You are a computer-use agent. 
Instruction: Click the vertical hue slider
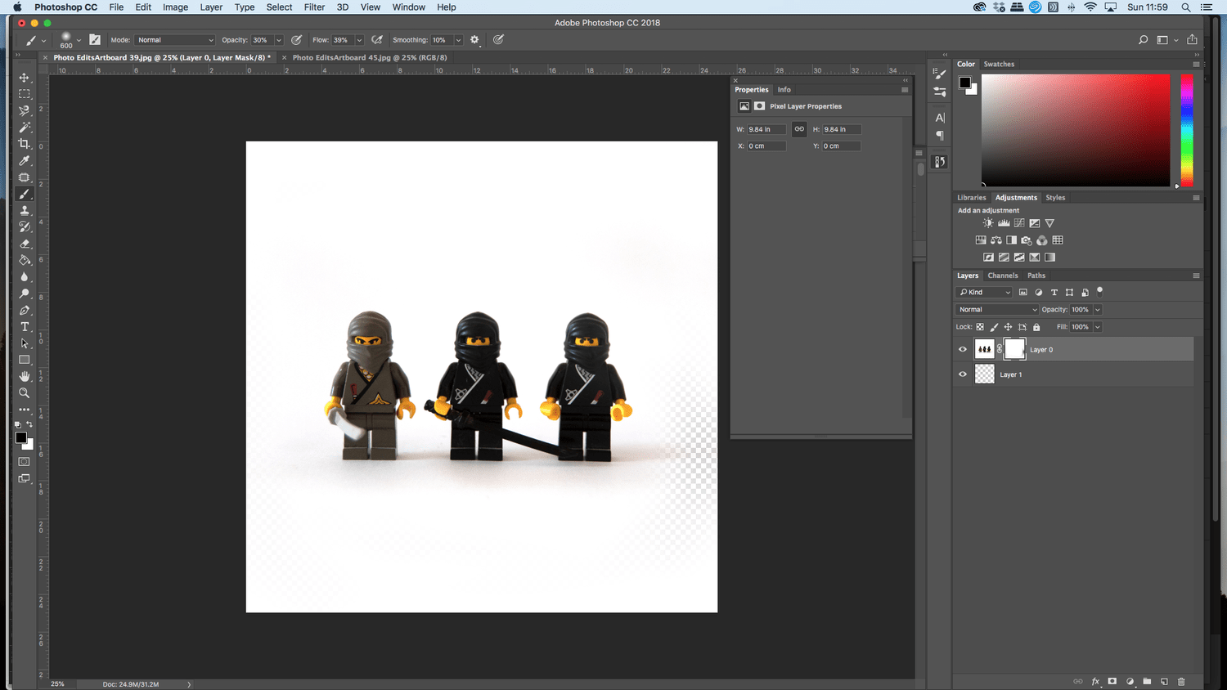tap(1187, 131)
